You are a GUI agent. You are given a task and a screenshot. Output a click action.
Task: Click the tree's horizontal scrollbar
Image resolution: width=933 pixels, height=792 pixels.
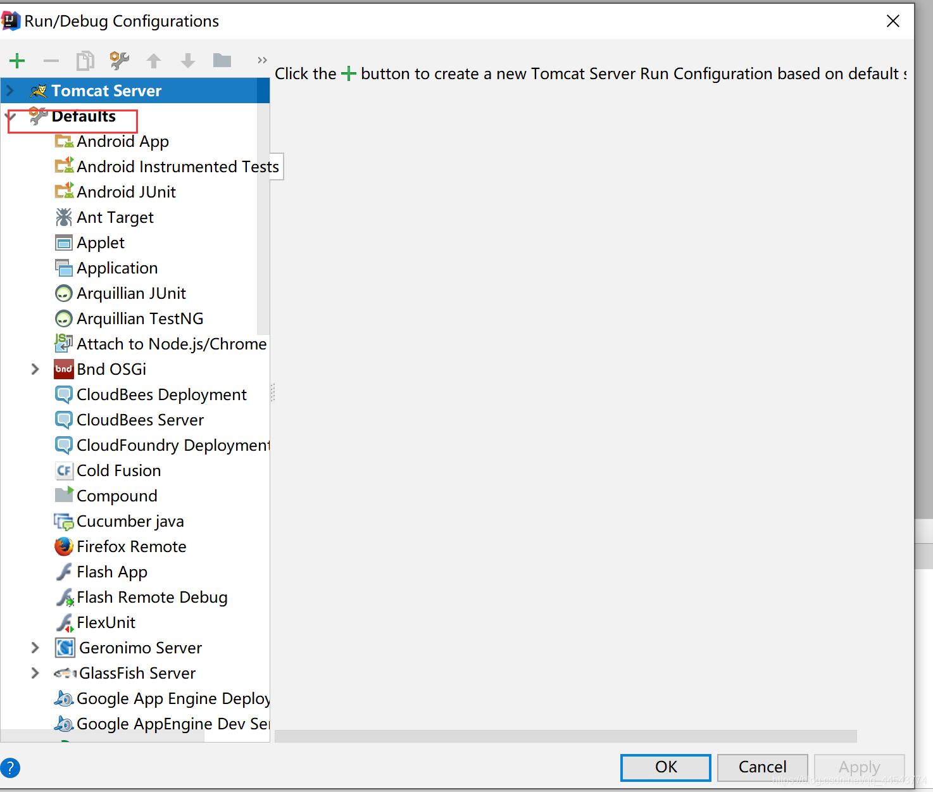click(103, 736)
